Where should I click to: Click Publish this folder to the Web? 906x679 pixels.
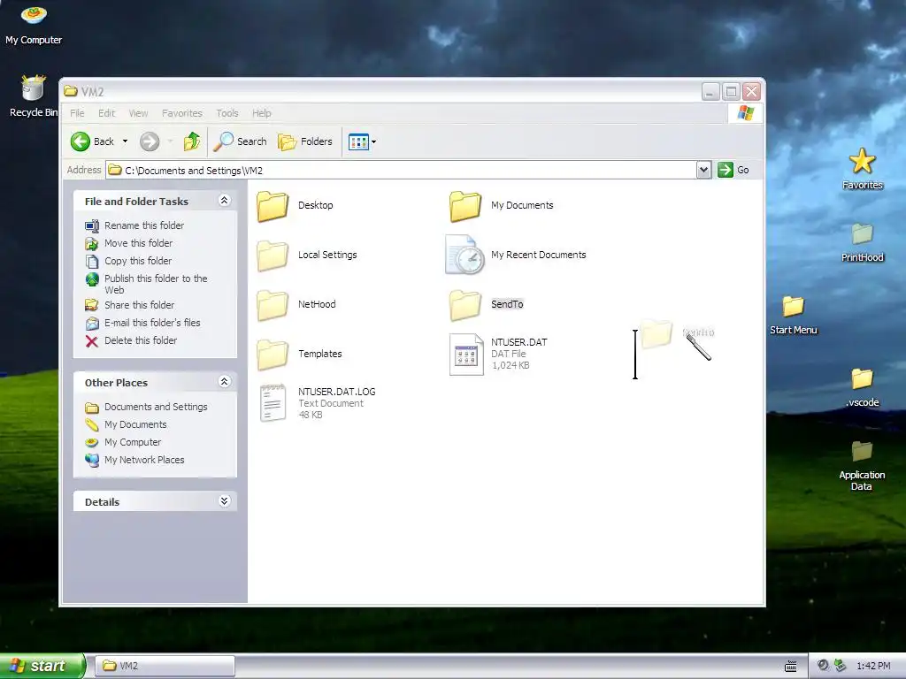156,284
